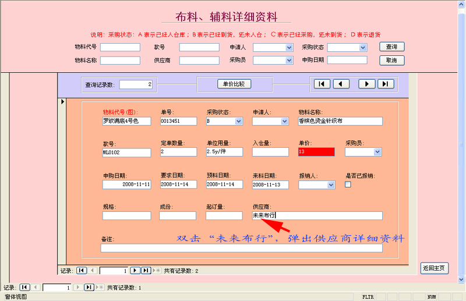Click the 供应商 field containing 未来布行
The image size is (466, 301).
(x=317, y=216)
